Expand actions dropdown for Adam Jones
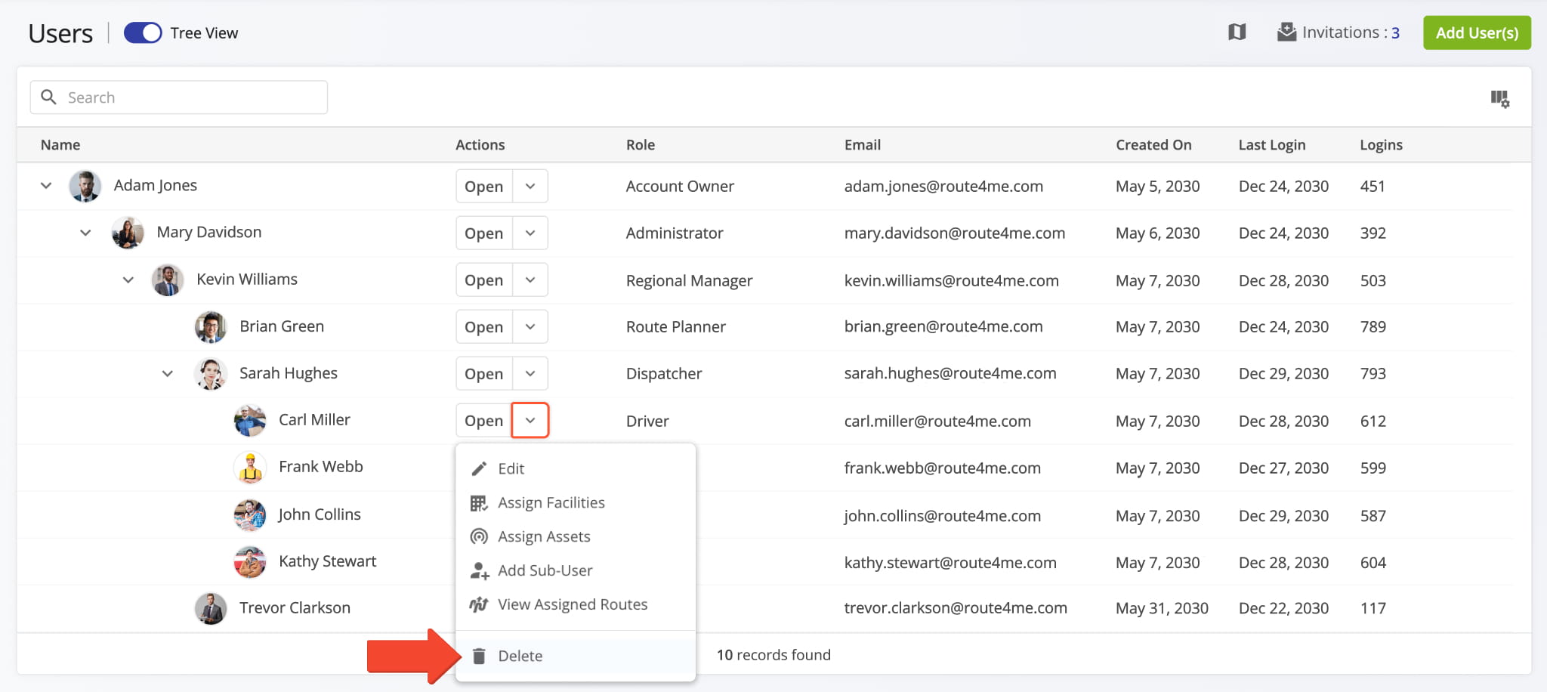The height and width of the screenshot is (692, 1547). pyautogui.click(x=530, y=186)
